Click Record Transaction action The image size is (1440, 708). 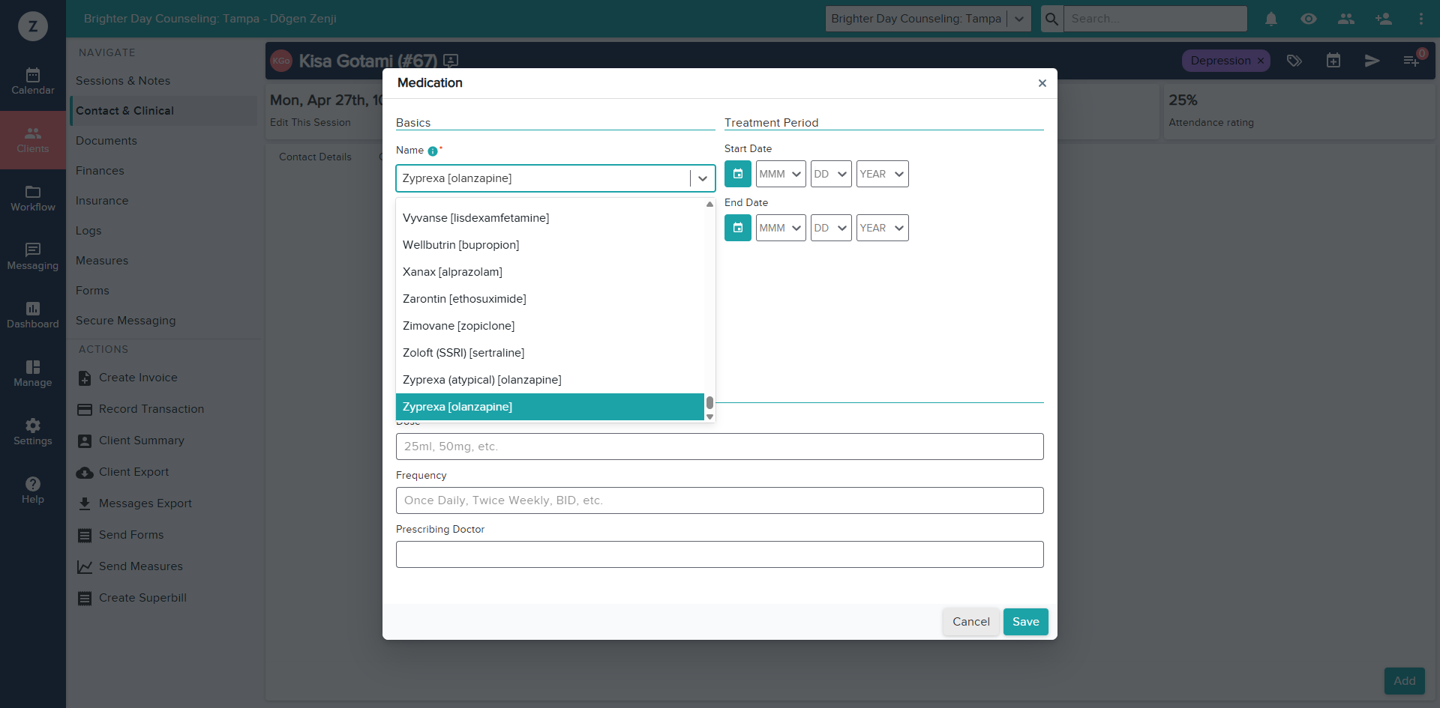pyautogui.click(x=141, y=409)
